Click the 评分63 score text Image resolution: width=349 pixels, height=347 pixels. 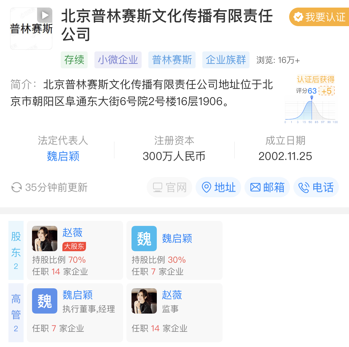coord(306,91)
